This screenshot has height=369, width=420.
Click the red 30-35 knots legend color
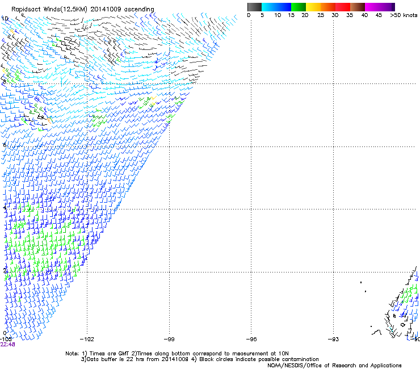[343, 7]
